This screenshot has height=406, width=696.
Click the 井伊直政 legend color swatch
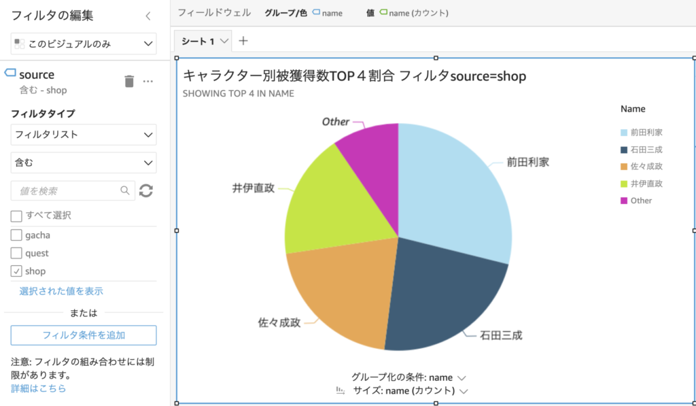tap(624, 184)
